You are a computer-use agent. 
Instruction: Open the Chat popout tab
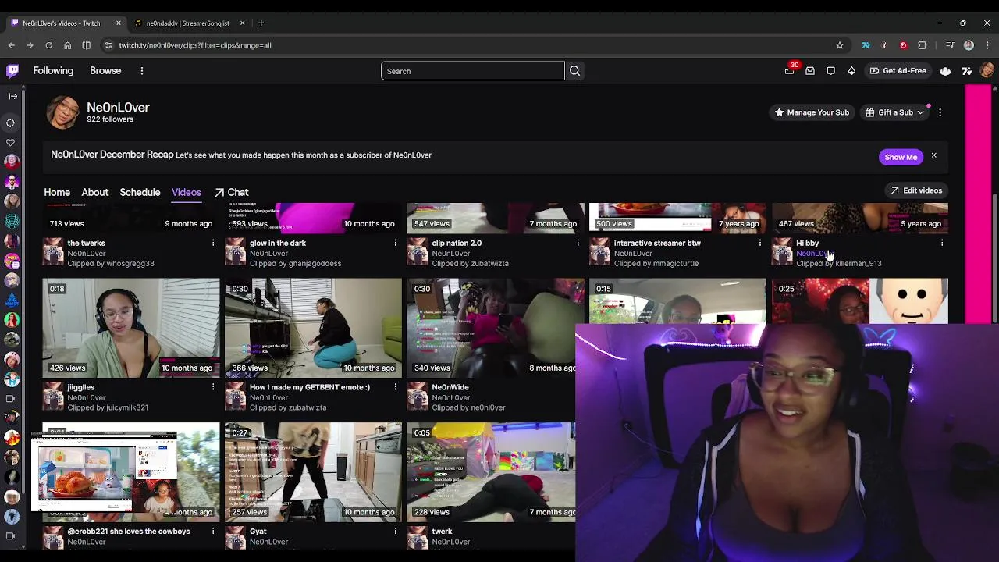click(232, 192)
